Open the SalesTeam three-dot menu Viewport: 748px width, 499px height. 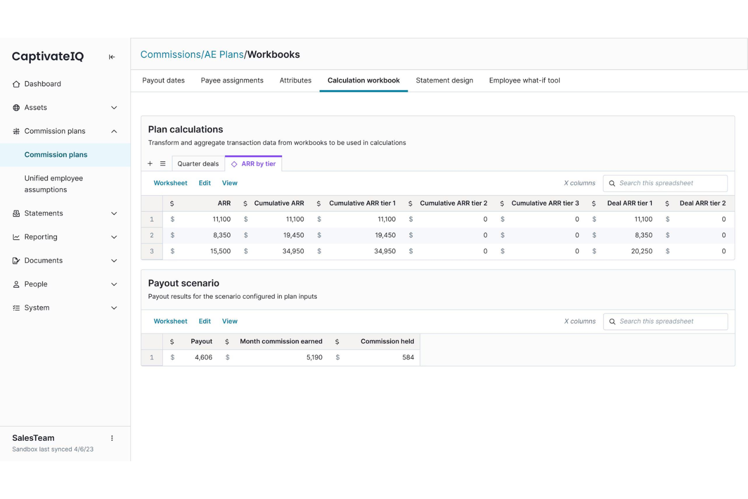(x=112, y=438)
